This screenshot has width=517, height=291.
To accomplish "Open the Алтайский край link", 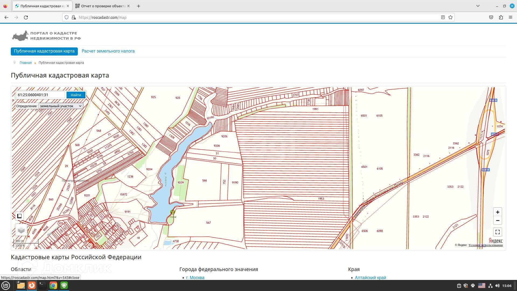I will pyautogui.click(x=370, y=278).
